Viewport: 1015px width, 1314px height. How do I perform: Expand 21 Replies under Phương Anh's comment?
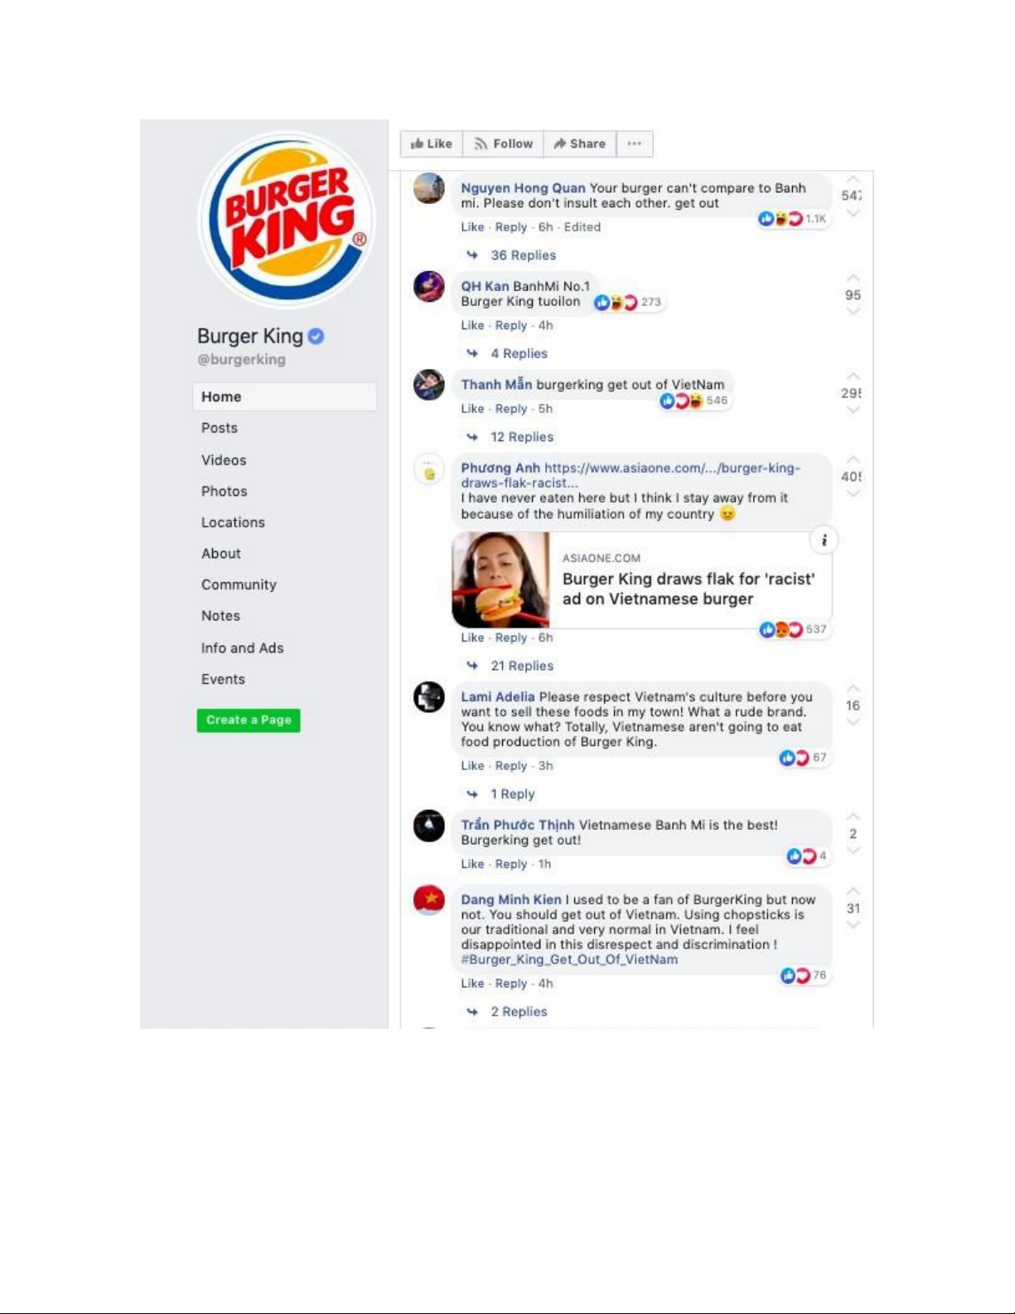pos(522,666)
